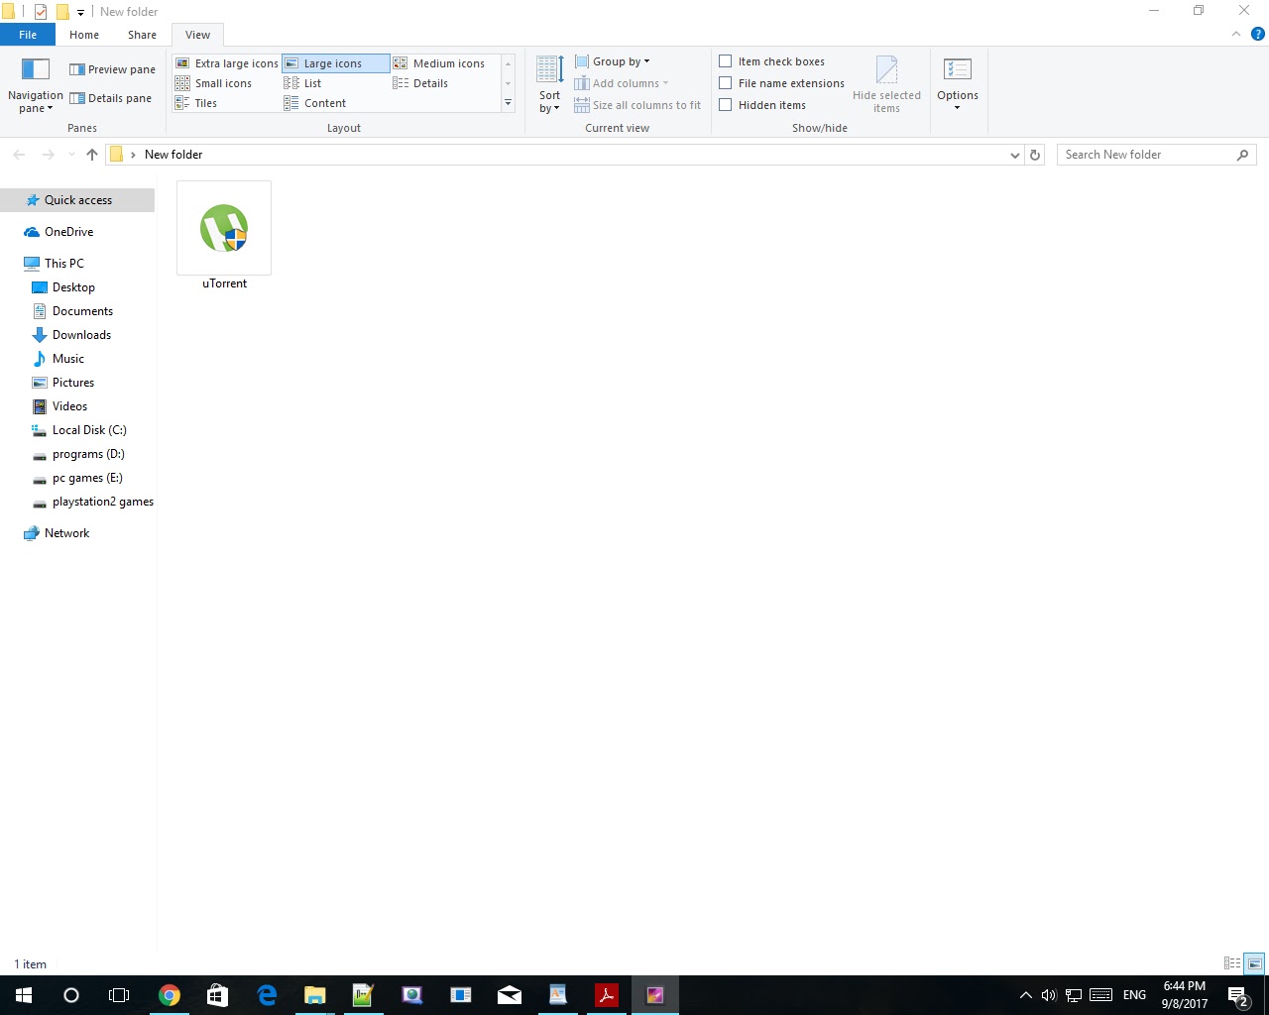The height and width of the screenshot is (1015, 1269).
Task: Open folder Options button
Action: [958, 85]
